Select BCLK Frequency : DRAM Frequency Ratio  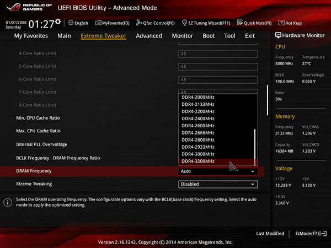point(58,158)
